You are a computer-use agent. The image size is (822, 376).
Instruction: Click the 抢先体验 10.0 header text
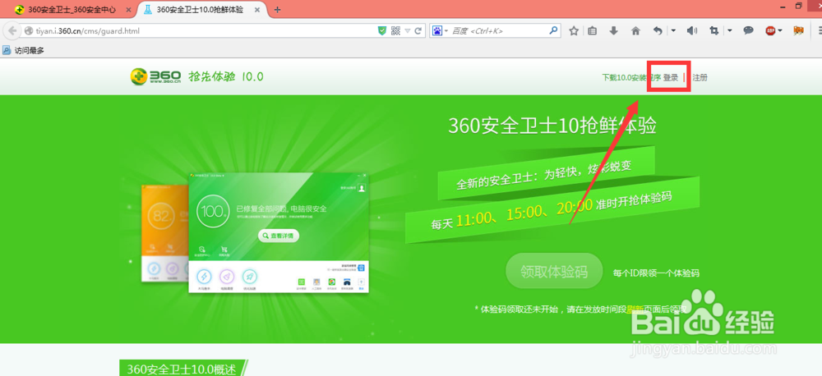click(x=226, y=77)
